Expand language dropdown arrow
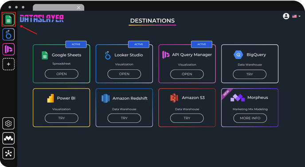The width and height of the screenshot is (305, 167). (x=299, y=16)
